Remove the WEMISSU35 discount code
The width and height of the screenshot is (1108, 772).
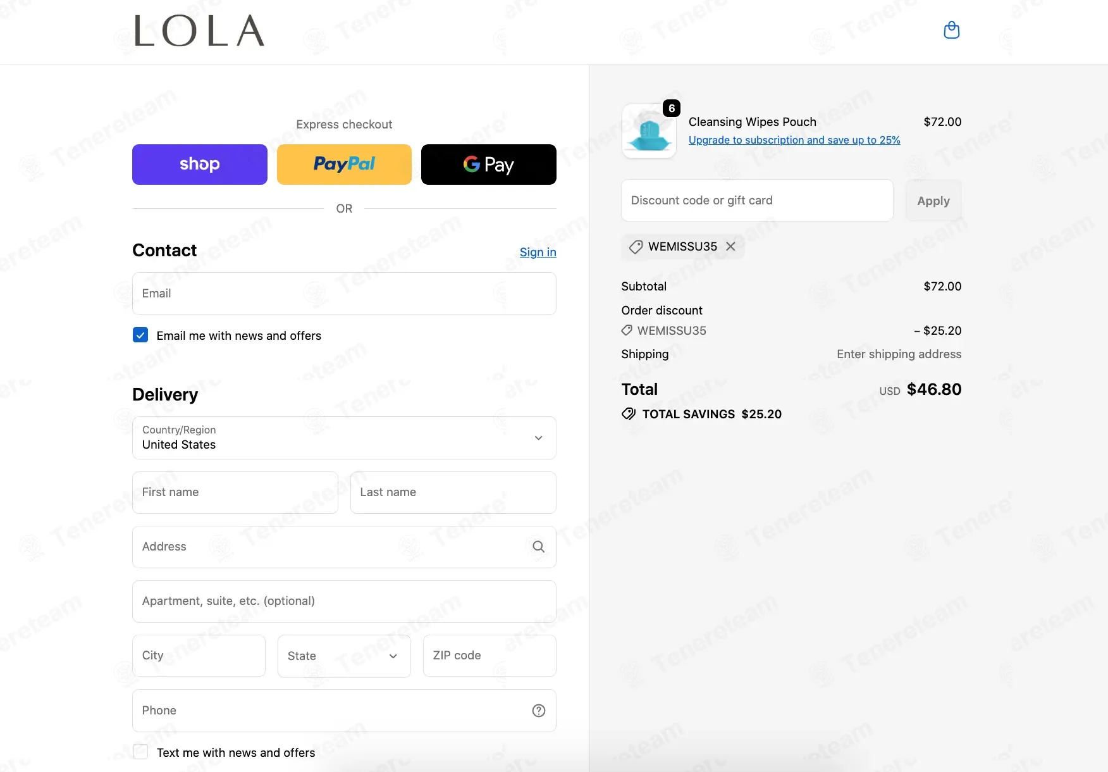(x=730, y=246)
